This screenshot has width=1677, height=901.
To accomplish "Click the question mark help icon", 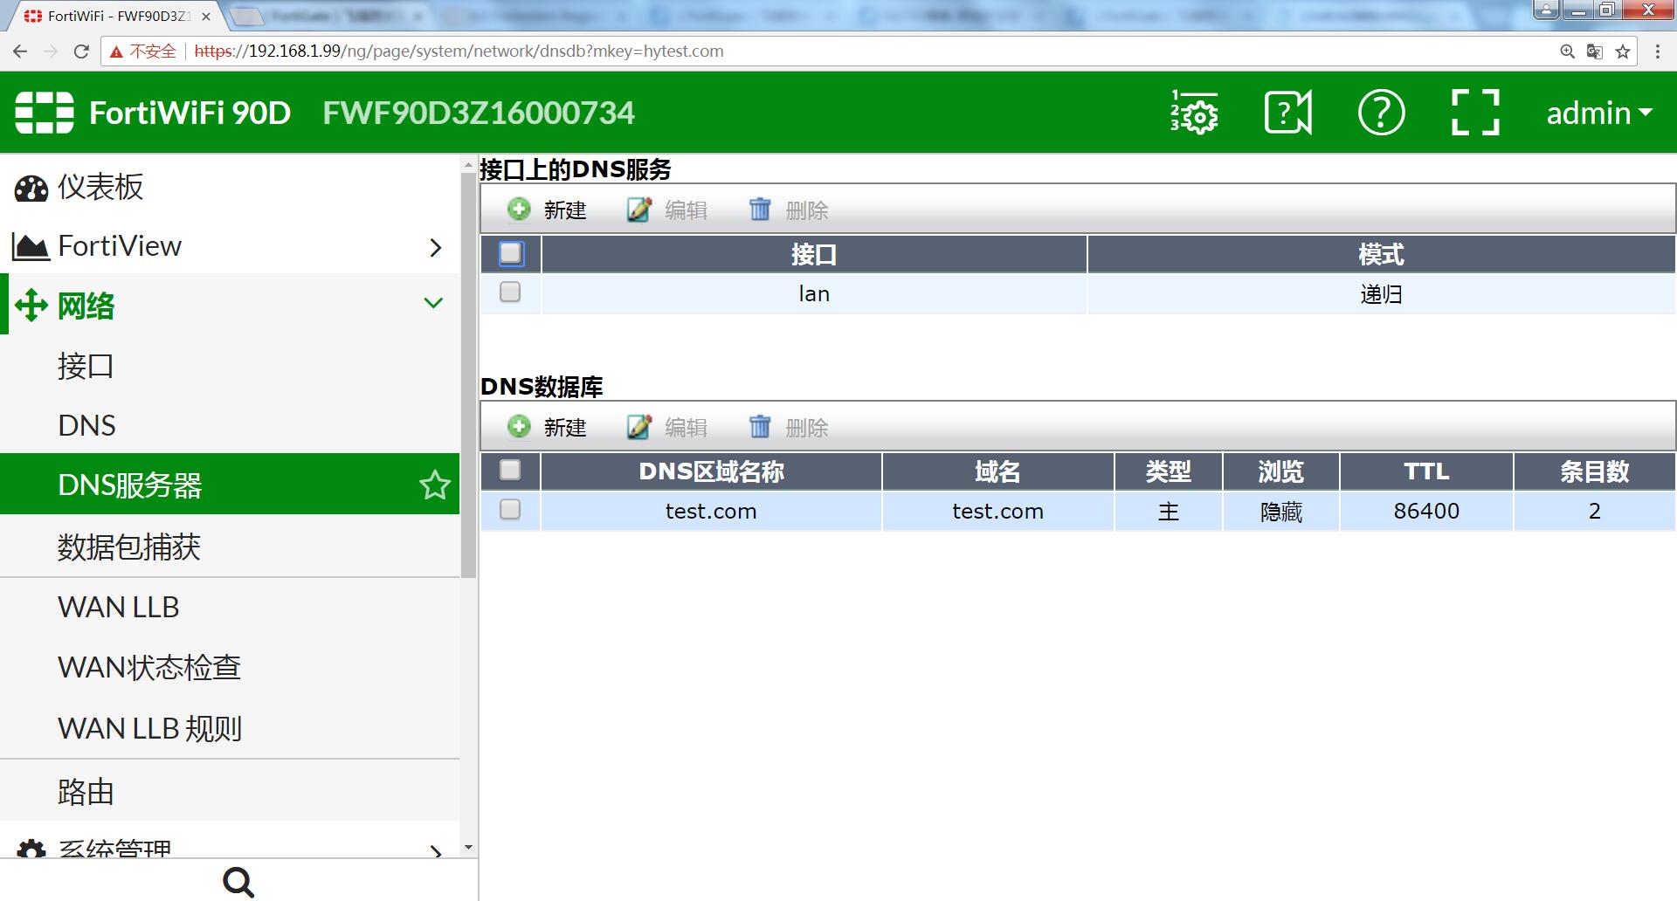I will click(x=1381, y=113).
